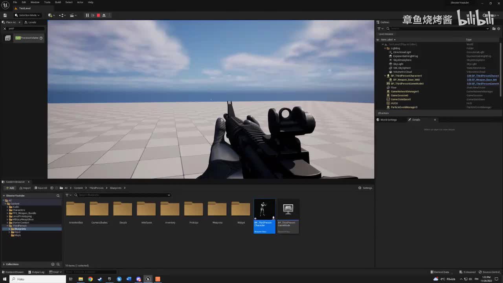Screen dimensions: 503x283
Task: Expand the Outliner search options dropdown
Action: (x=488, y=28)
